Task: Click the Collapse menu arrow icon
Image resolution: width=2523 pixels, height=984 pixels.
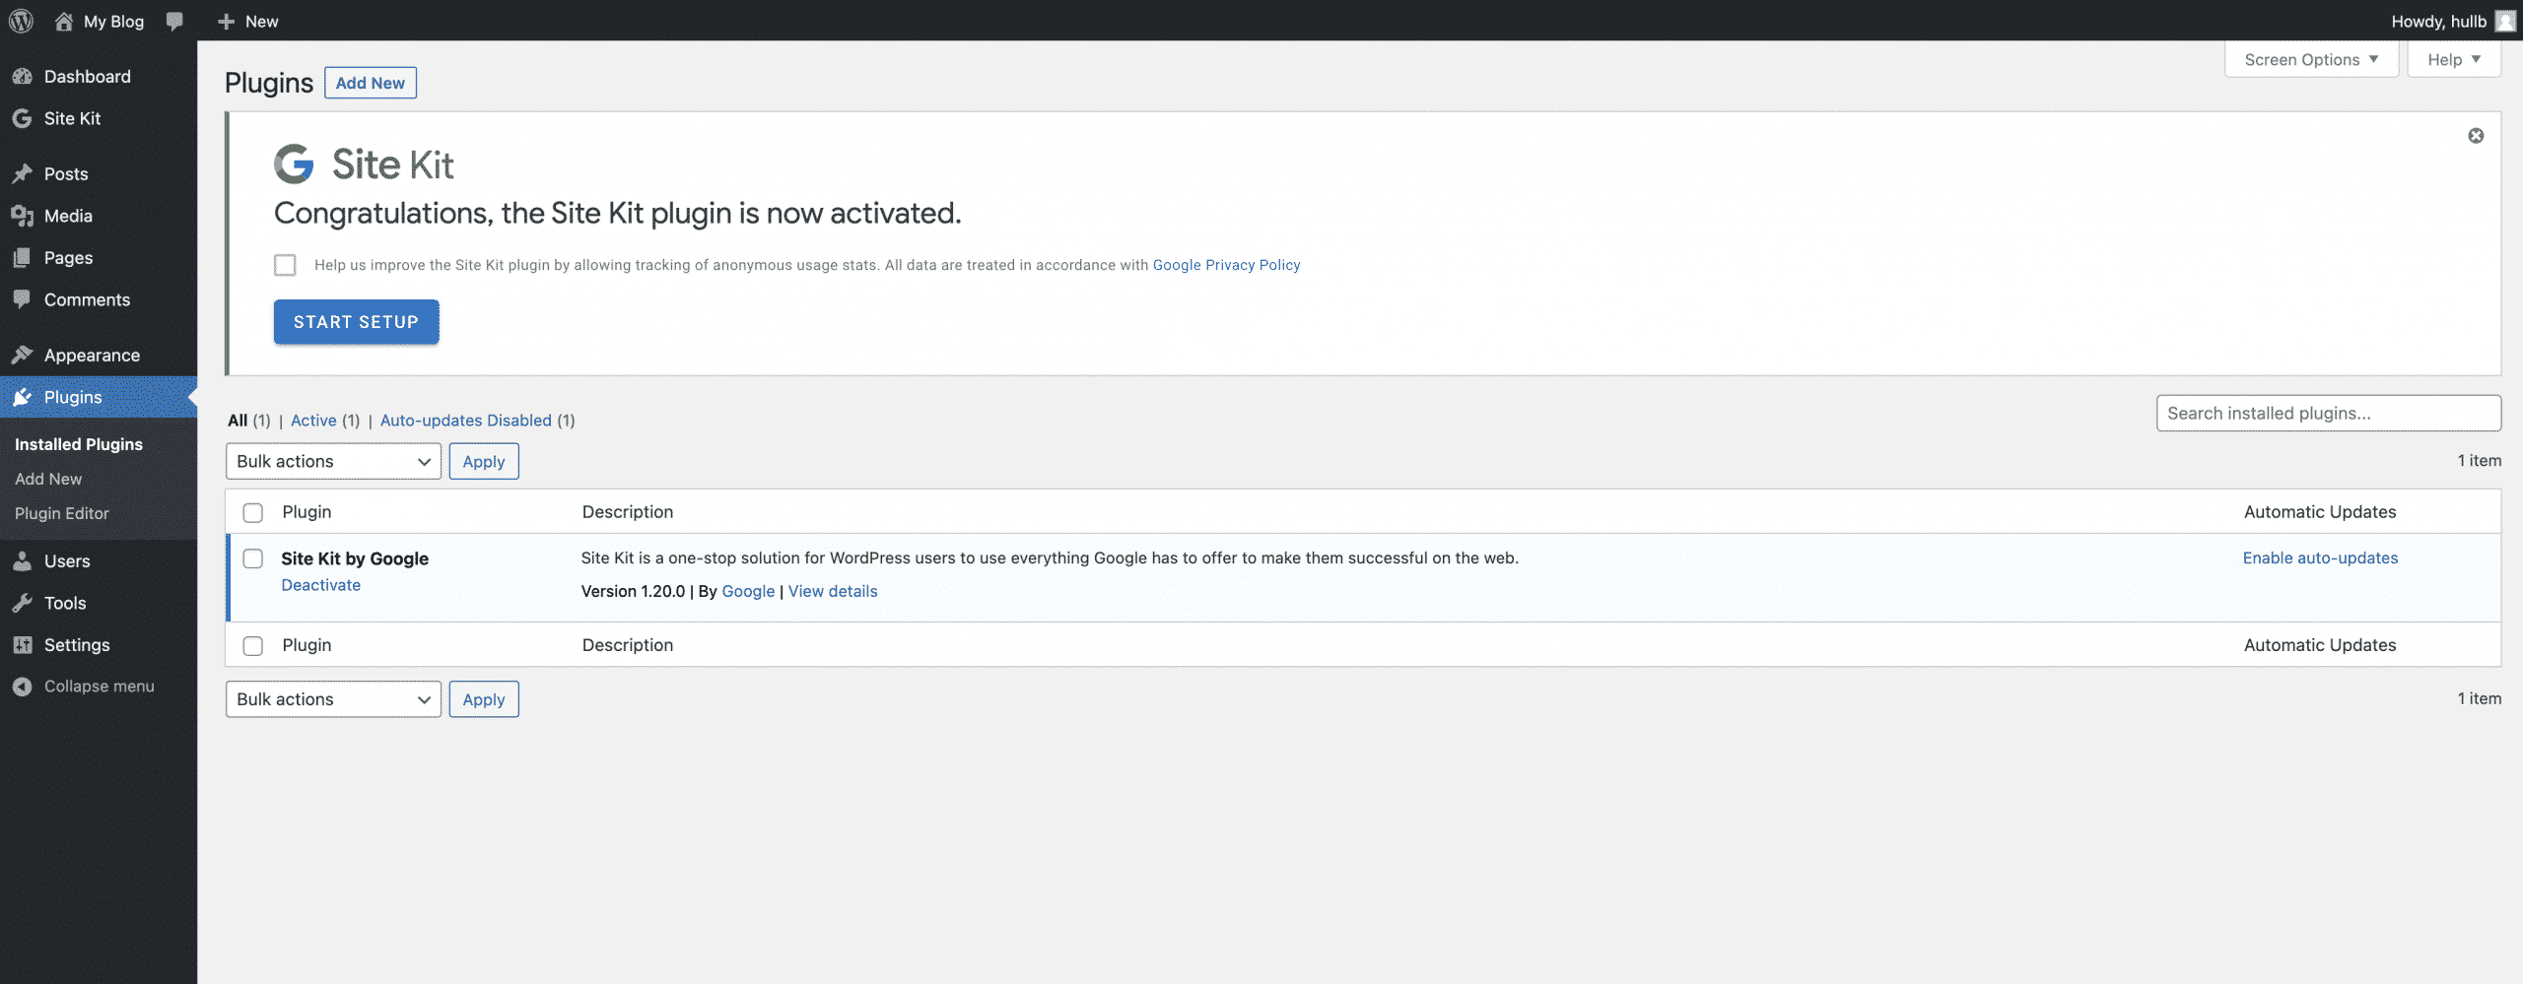Action: coord(23,687)
